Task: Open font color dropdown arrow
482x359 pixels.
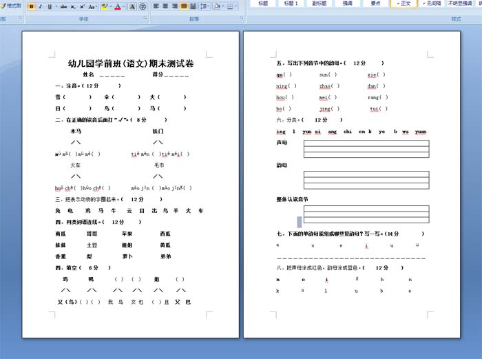Action: (123, 6)
